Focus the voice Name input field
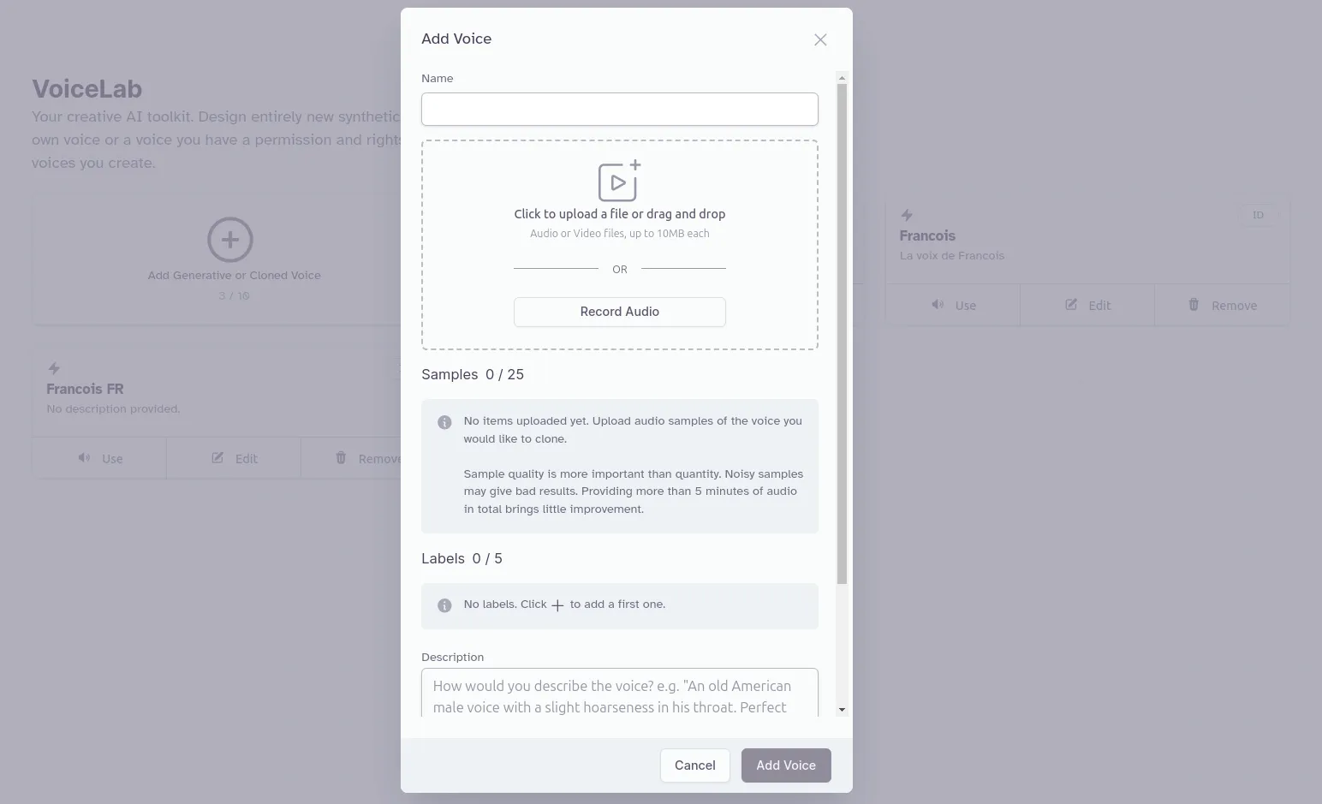This screenshot has height=804, width=1322. [619, 110]
